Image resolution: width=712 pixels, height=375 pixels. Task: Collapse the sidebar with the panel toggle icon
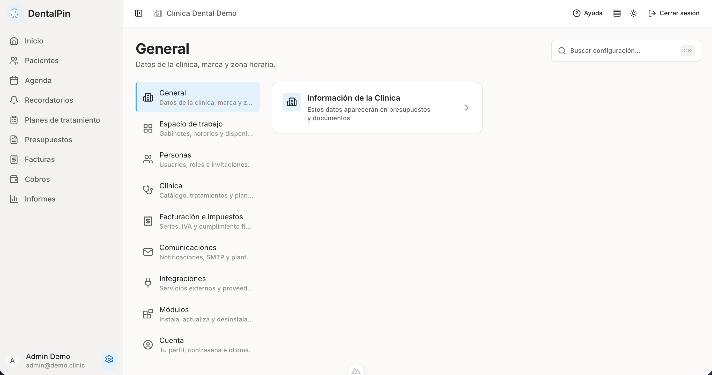pyautogui.click(x=138, y=13)
